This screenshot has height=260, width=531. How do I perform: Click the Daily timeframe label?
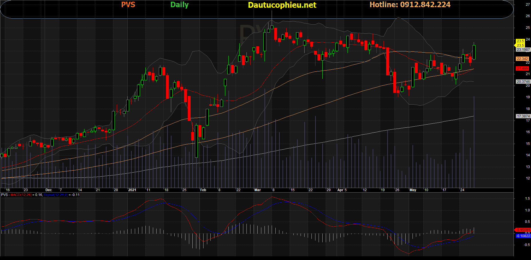(x=179, y=5)
